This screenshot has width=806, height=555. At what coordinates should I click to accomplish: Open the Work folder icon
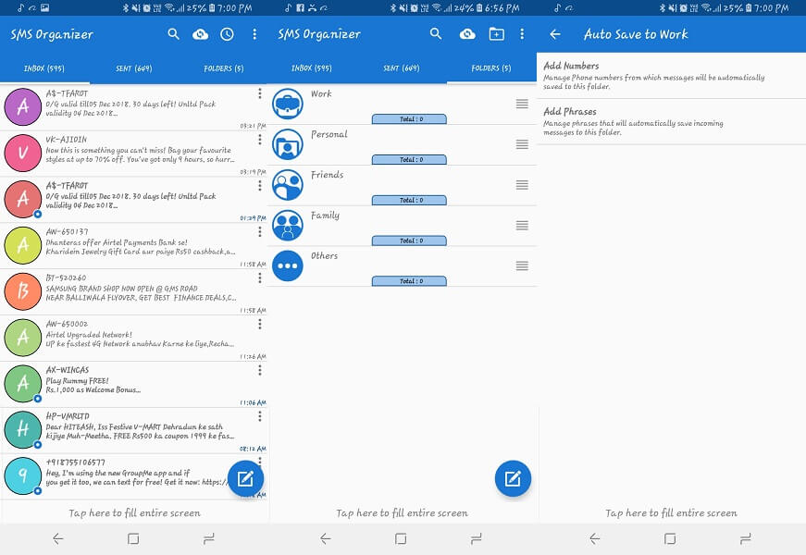coord(288,104)
